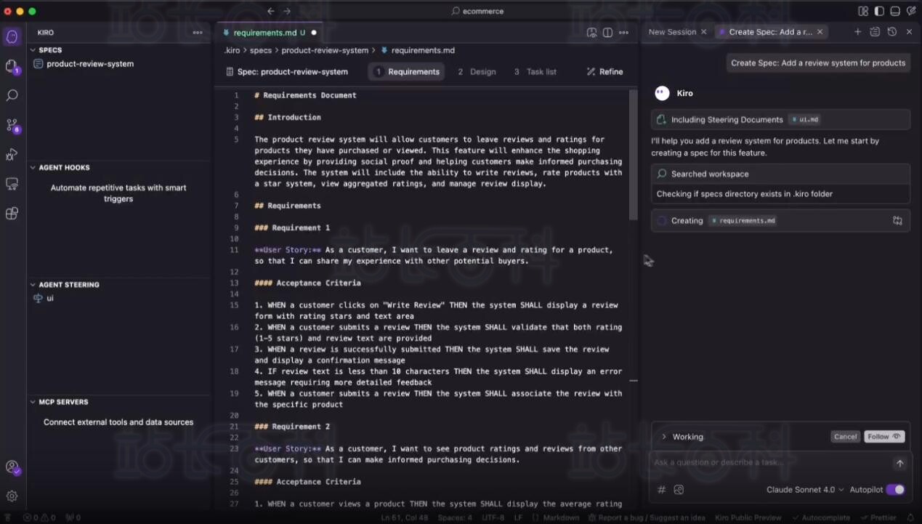Viewport: 922px width, 524px height.
Task: Click the Cancel button
Action: tap(845, 437)
